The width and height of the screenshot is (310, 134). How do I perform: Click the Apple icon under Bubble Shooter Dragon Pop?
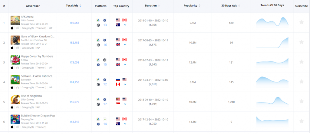coord(12,127)
